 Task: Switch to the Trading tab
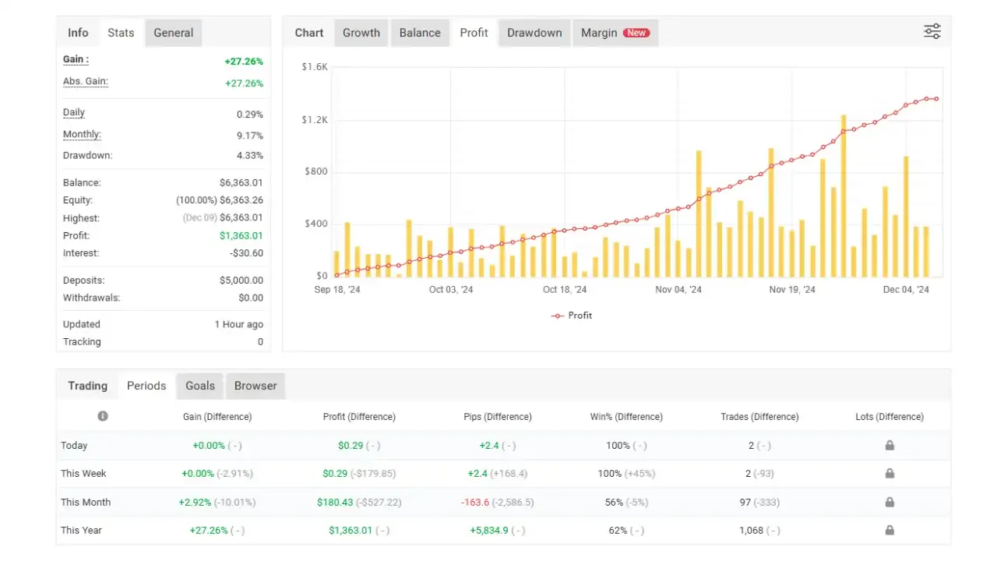pos(87,385)
